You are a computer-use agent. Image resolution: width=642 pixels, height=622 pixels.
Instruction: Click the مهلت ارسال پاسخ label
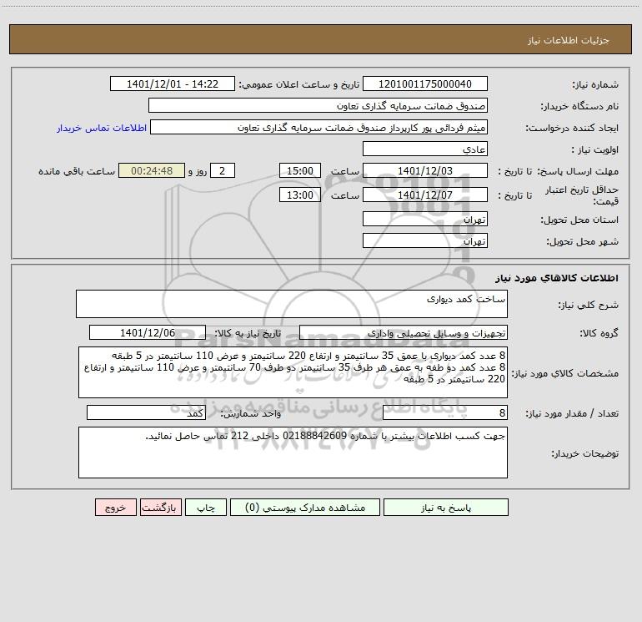coord(577,171)
